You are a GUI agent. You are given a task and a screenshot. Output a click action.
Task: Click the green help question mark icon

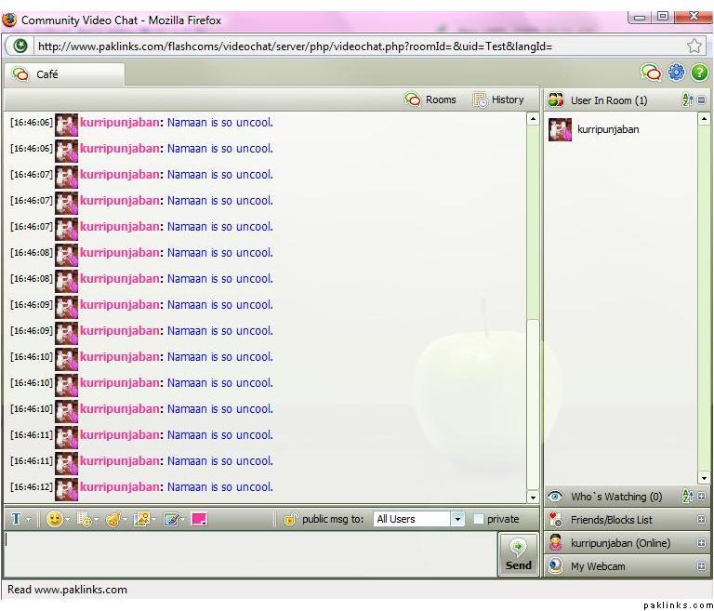click(x=699, y=73)
